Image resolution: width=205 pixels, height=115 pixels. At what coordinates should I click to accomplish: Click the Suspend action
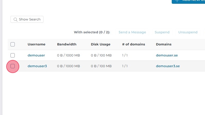coord(162,32)
